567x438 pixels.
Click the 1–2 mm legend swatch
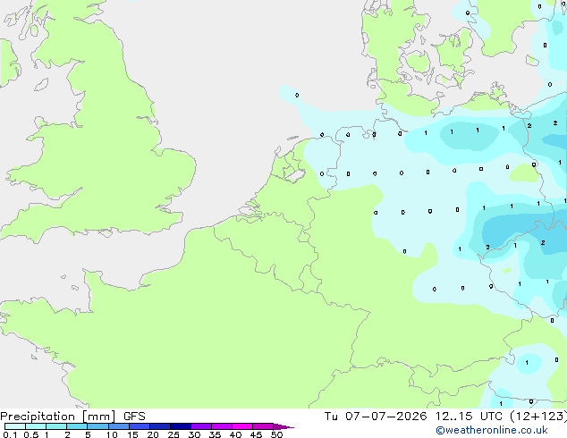[56, 426]
